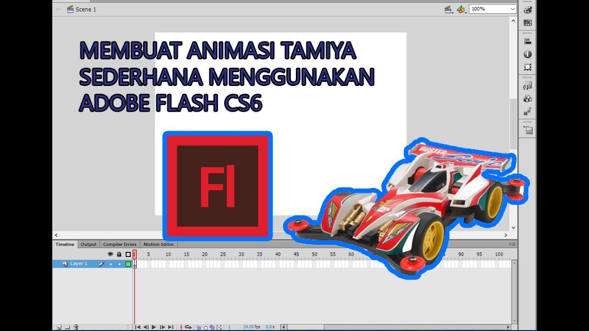Click the Edit Symbols shapes icon
This screenshot has width=589, height=331.
[x=461, y=9]
